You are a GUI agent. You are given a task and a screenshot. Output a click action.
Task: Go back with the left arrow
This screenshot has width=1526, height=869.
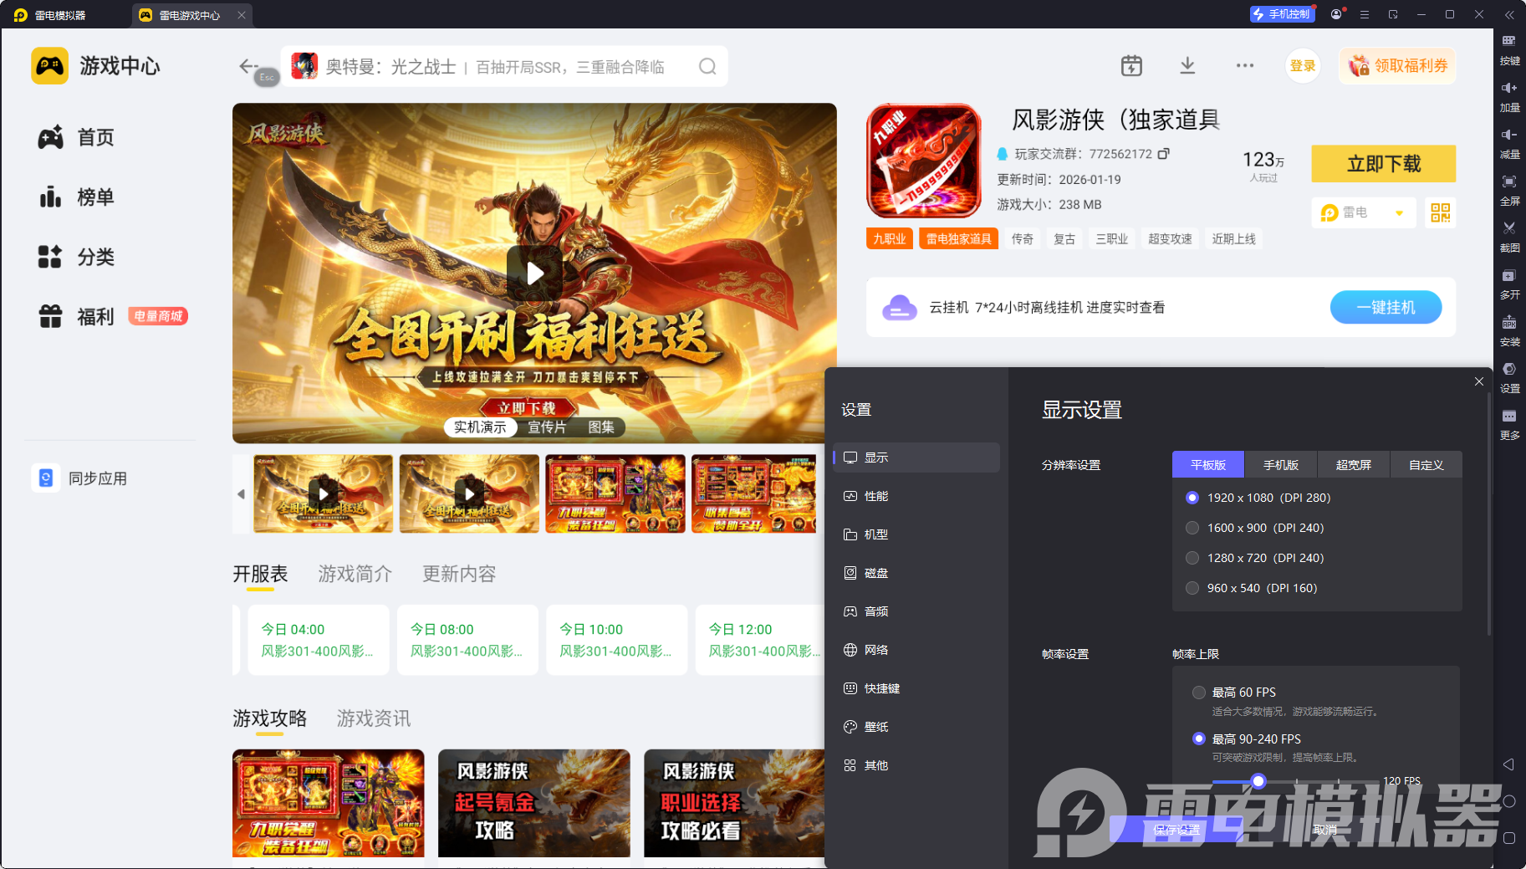click(248, 66)
